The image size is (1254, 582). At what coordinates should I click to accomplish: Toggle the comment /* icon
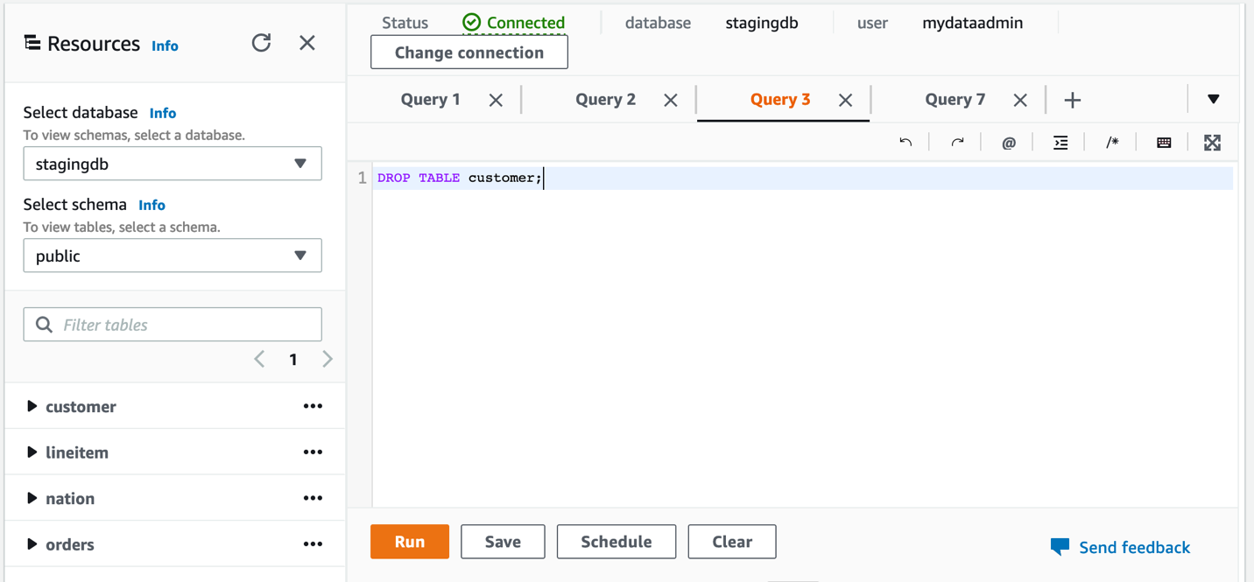[x=1112, y=143]
